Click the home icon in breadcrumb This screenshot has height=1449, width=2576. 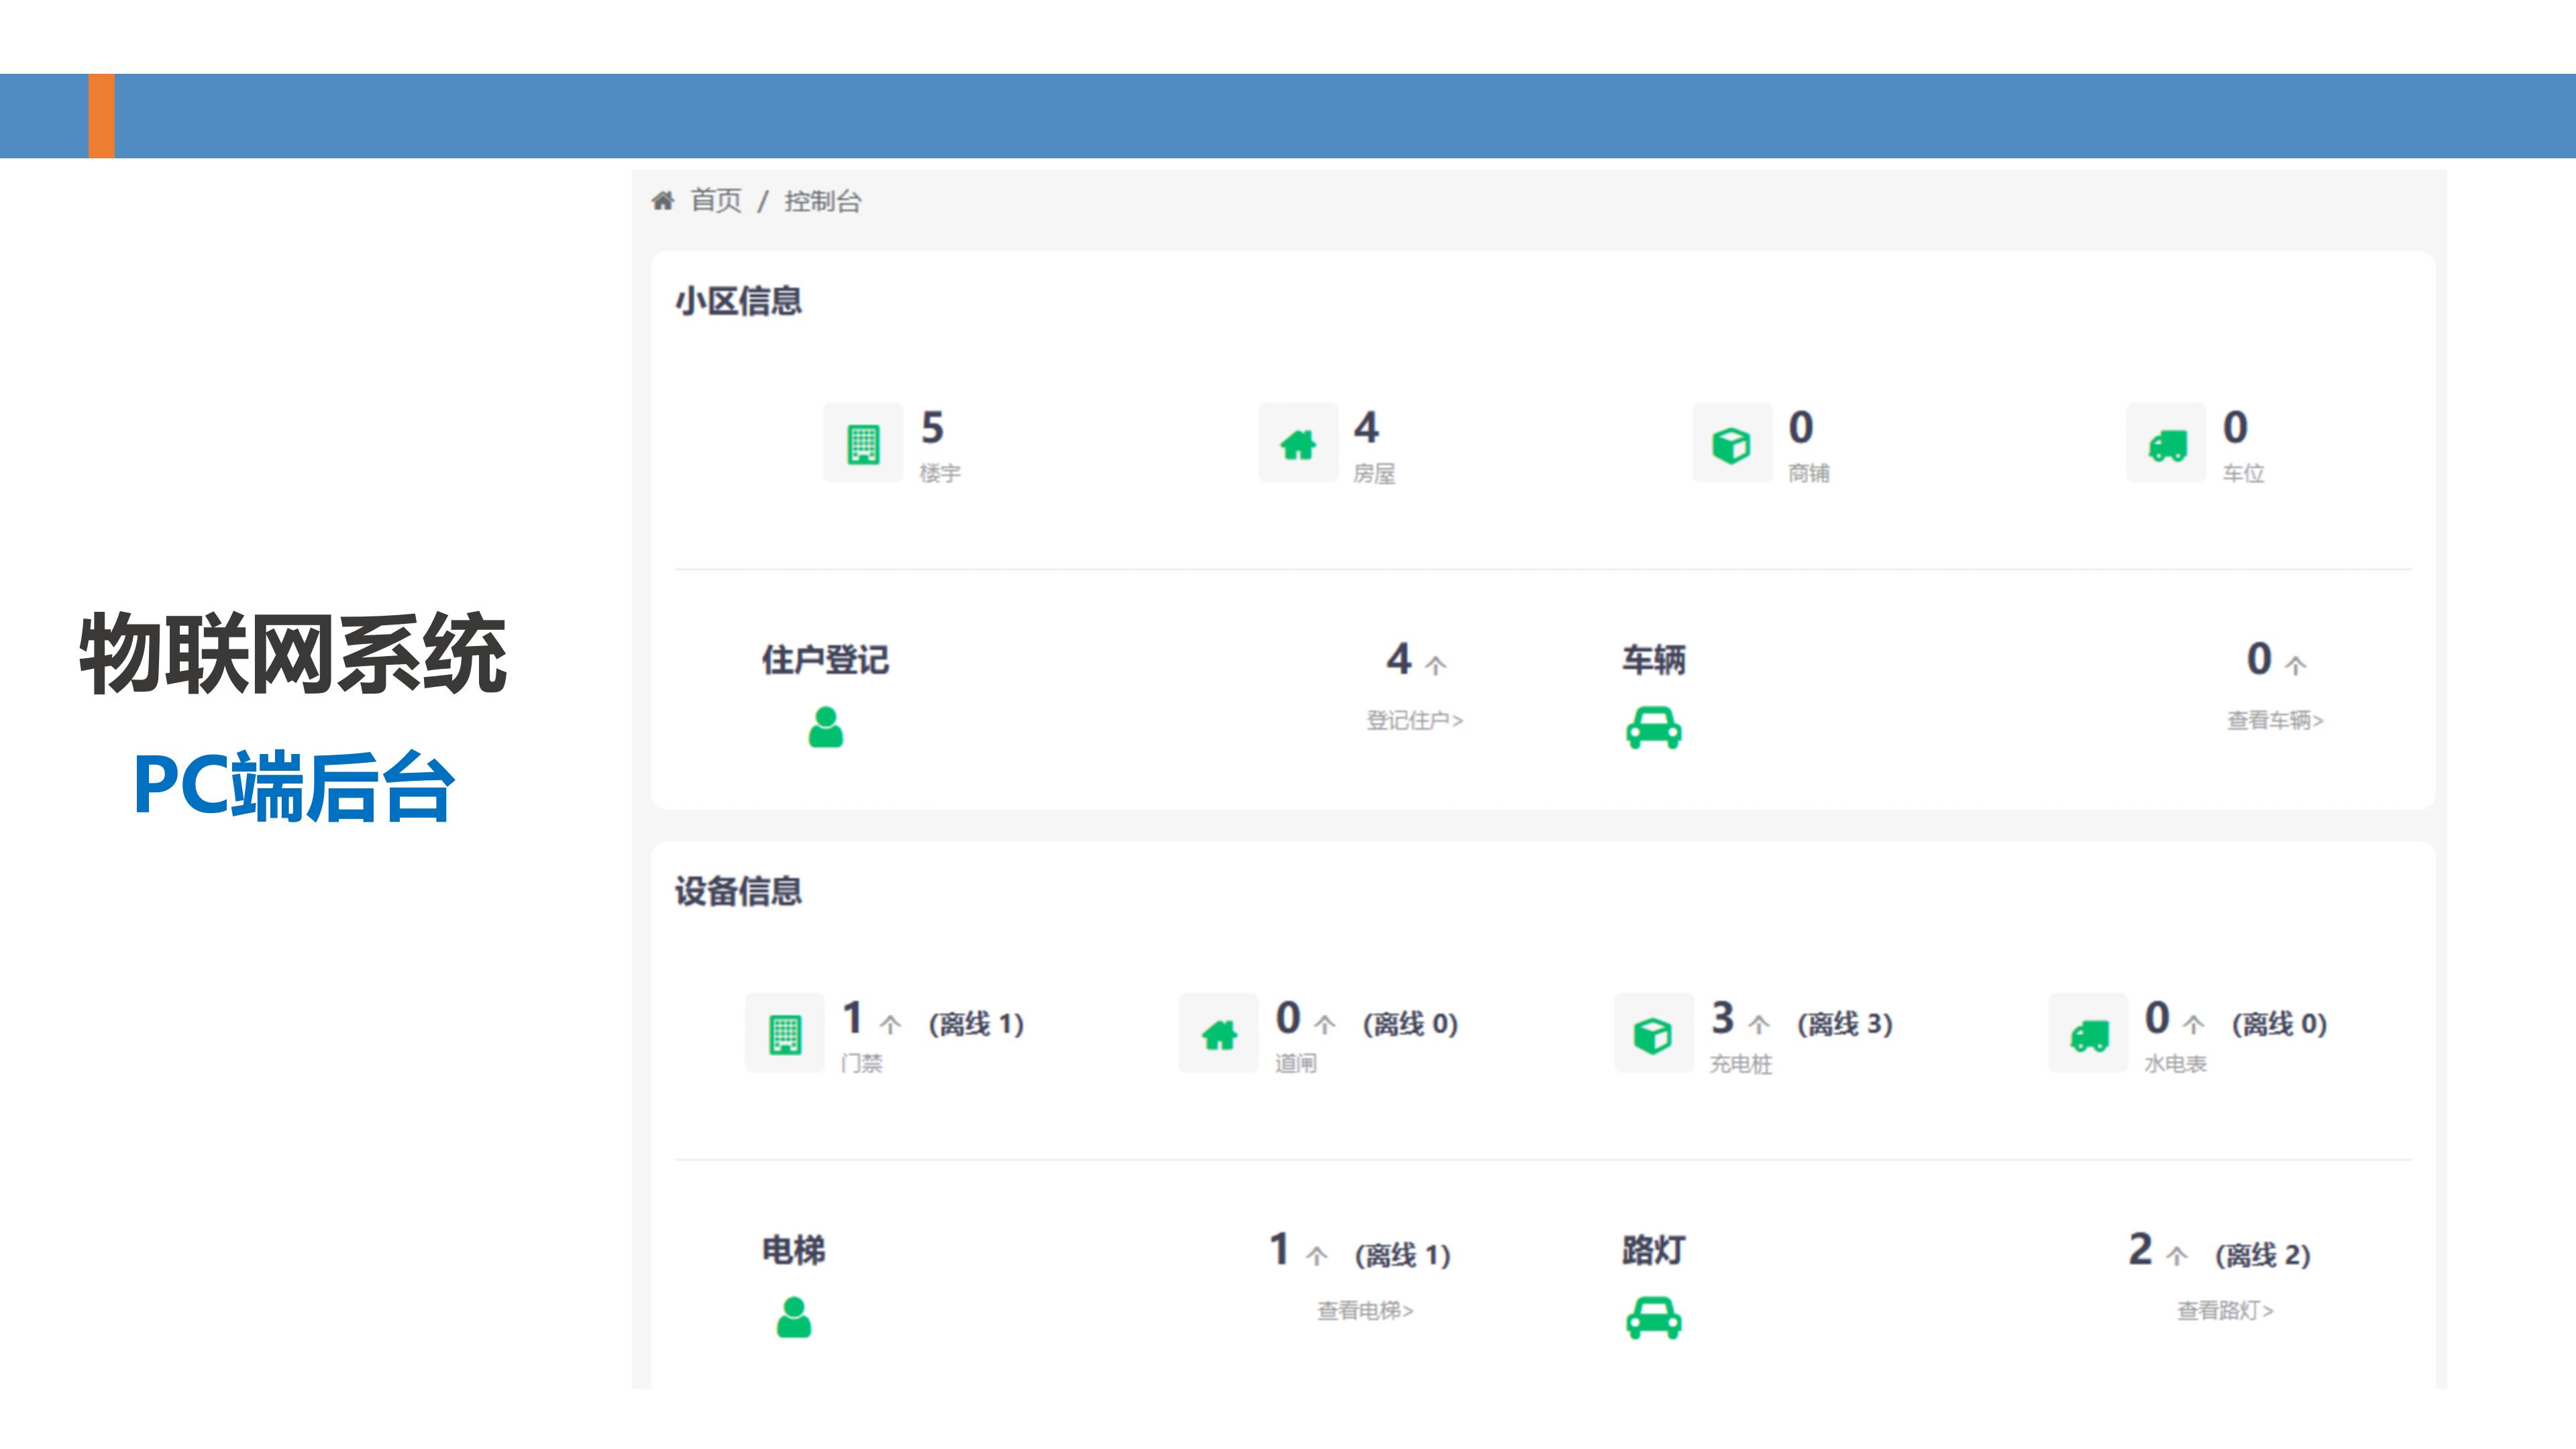(x=663, y=201)
